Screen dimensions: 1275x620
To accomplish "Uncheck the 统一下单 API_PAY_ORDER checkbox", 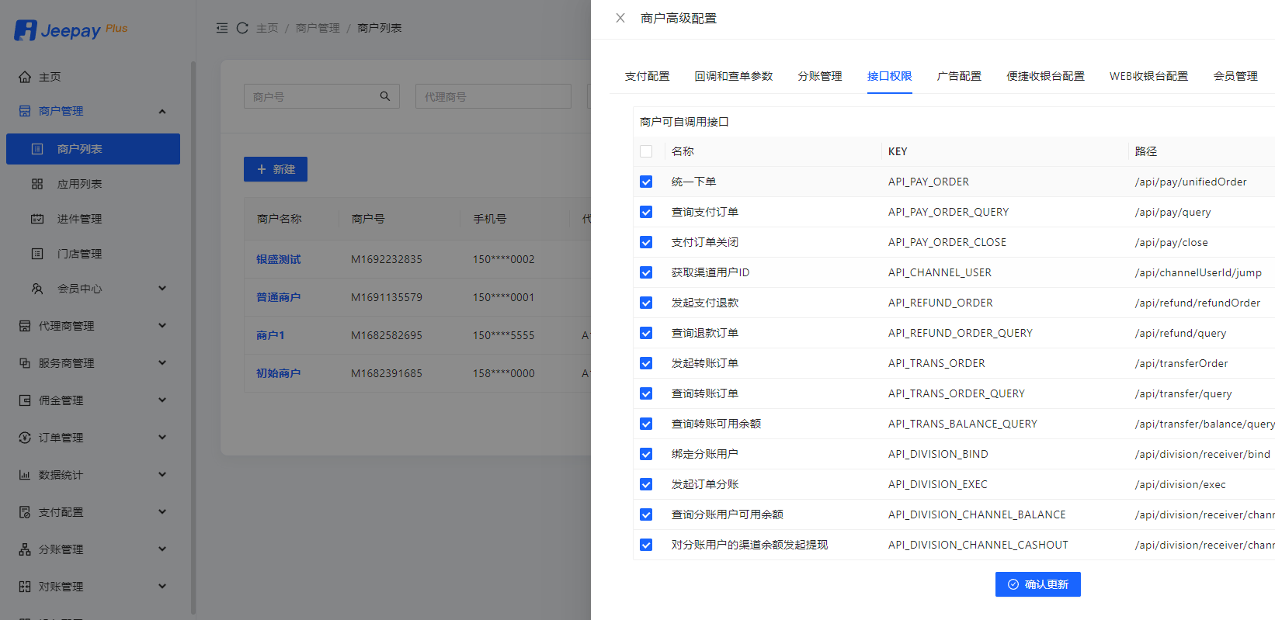I will click(x=646, y=182).
